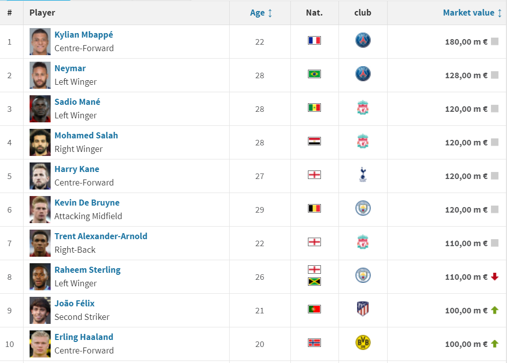Click the Manchester City crest in De Bruyne's row
The height and width of the screenshot is (363, 507).
coord(363,208)
